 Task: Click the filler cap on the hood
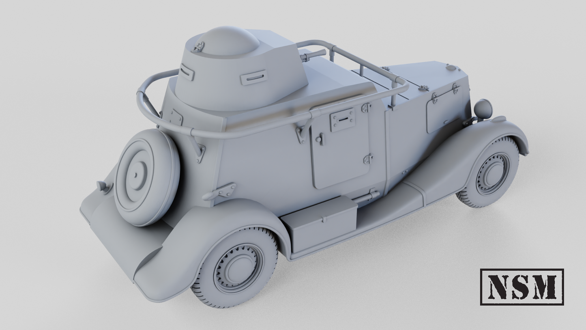click(x=450, y=67)
